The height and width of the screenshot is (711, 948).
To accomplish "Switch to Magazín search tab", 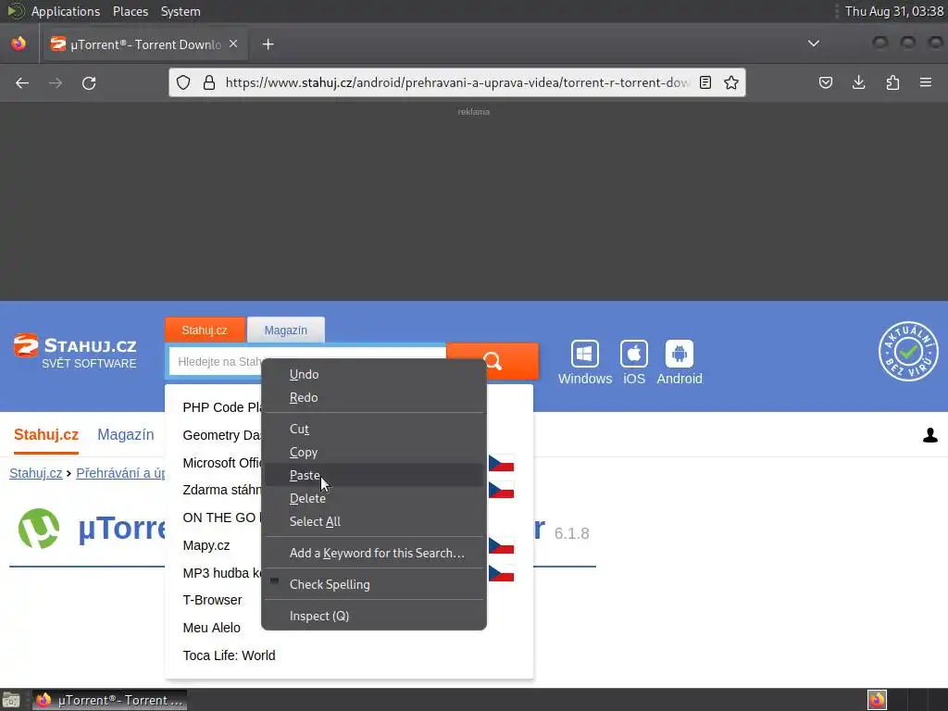I will pos(286,331).
